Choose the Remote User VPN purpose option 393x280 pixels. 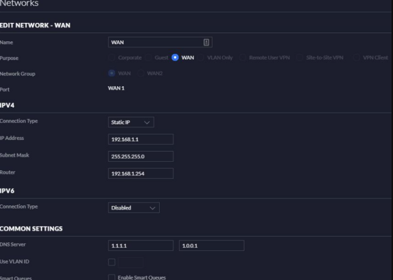[243, 58]
